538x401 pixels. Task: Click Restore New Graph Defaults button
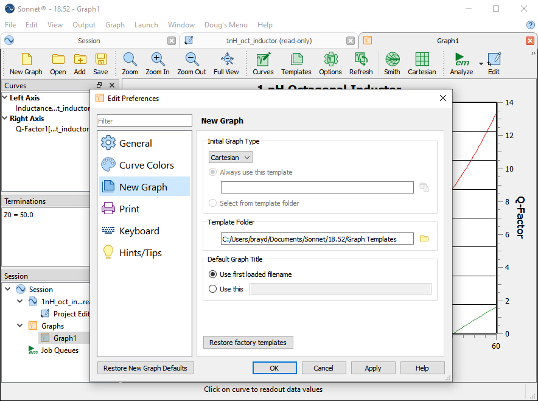[145, 368]
